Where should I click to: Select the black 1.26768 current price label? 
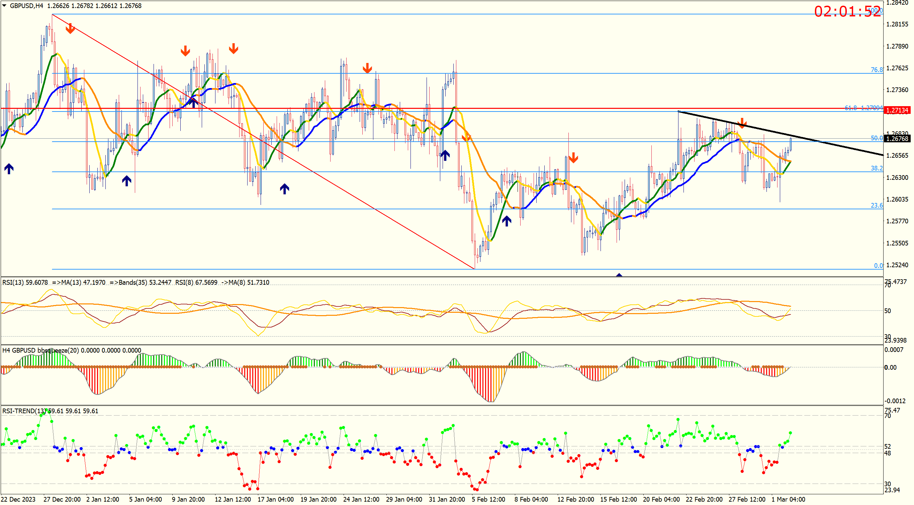[x=897, y=139]
